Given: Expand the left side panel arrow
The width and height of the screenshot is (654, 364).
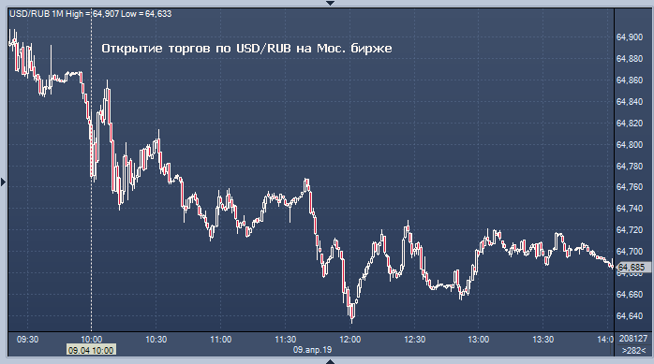Looking at the screenshot, I should click(4, 182).
